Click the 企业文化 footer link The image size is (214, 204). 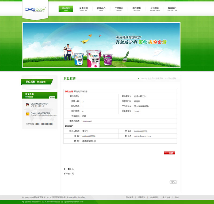[x=166, y=197]
